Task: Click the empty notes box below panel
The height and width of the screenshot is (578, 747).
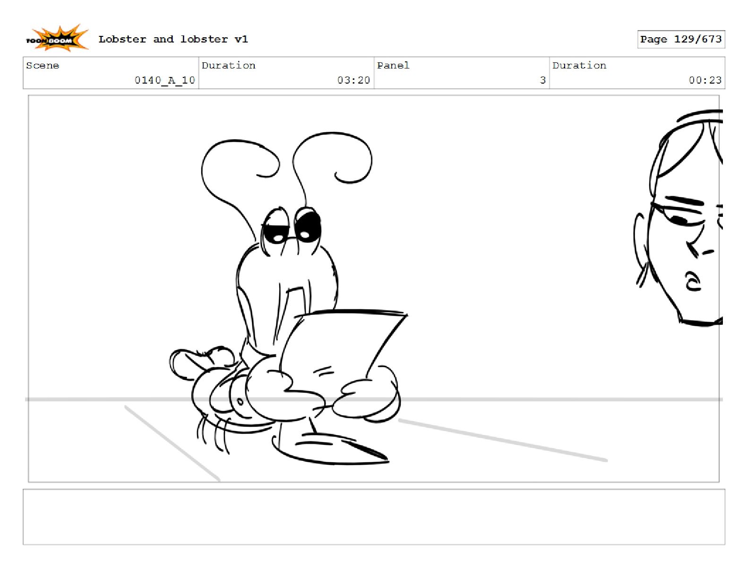Action: coord(374,517)
